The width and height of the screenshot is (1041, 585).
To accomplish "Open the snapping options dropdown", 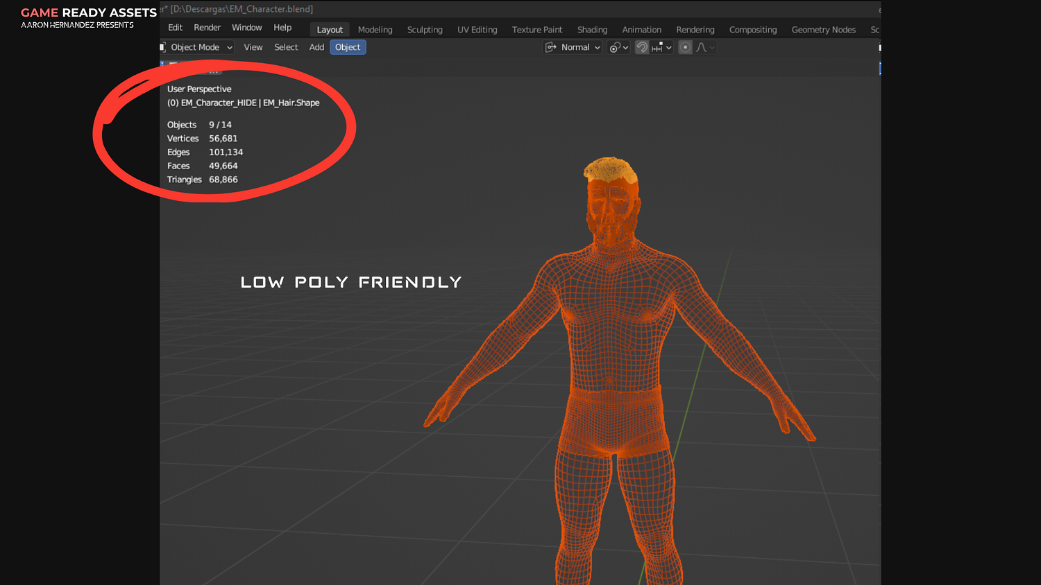I will pyautogui.click(x=661, y=47).
